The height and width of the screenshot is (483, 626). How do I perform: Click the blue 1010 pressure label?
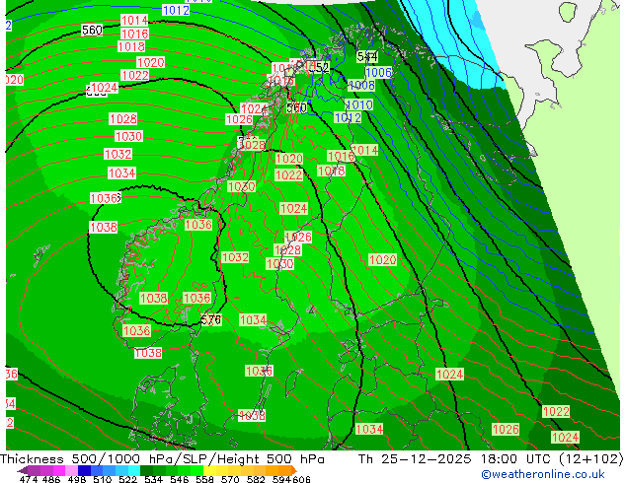pos(359,104)
